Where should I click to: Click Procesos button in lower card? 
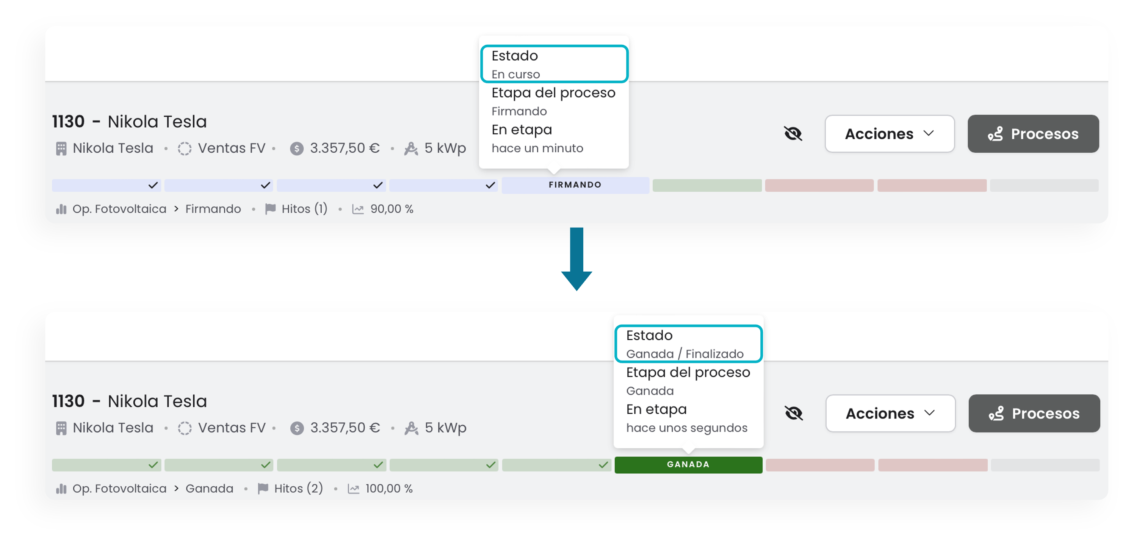point(1034,413)
